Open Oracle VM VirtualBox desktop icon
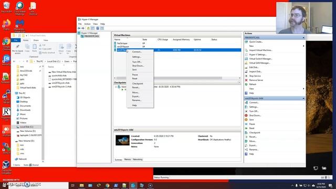Screen dimensions: 336x189 [x=6, y=167]
